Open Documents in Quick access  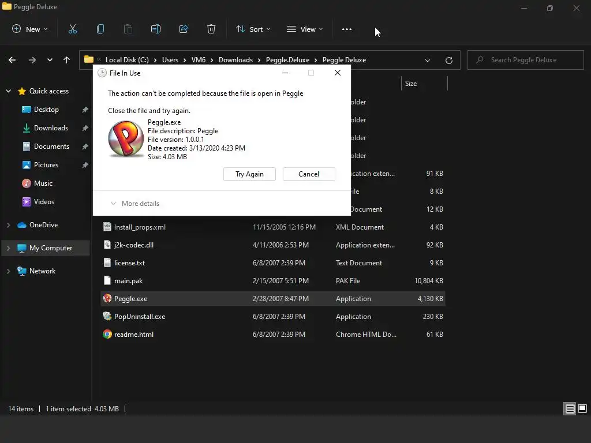point(51,147)
